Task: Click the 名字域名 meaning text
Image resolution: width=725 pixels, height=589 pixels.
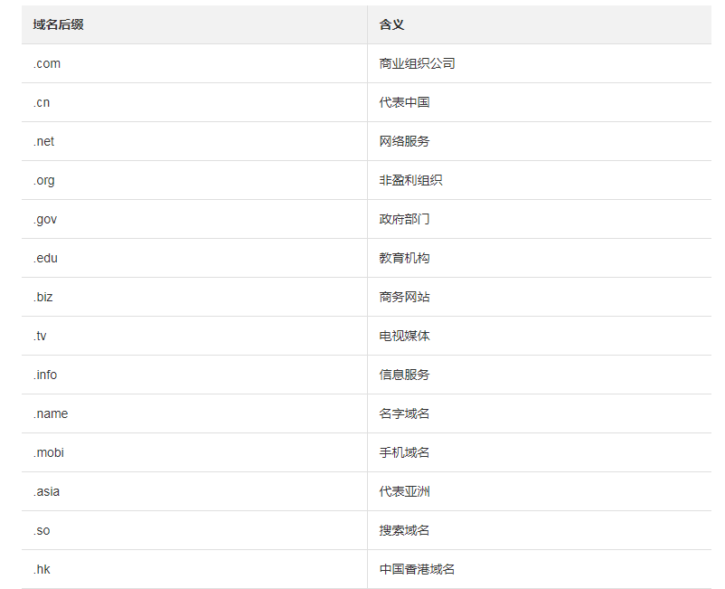Action: pyautogui.click(x=404, y=413)
